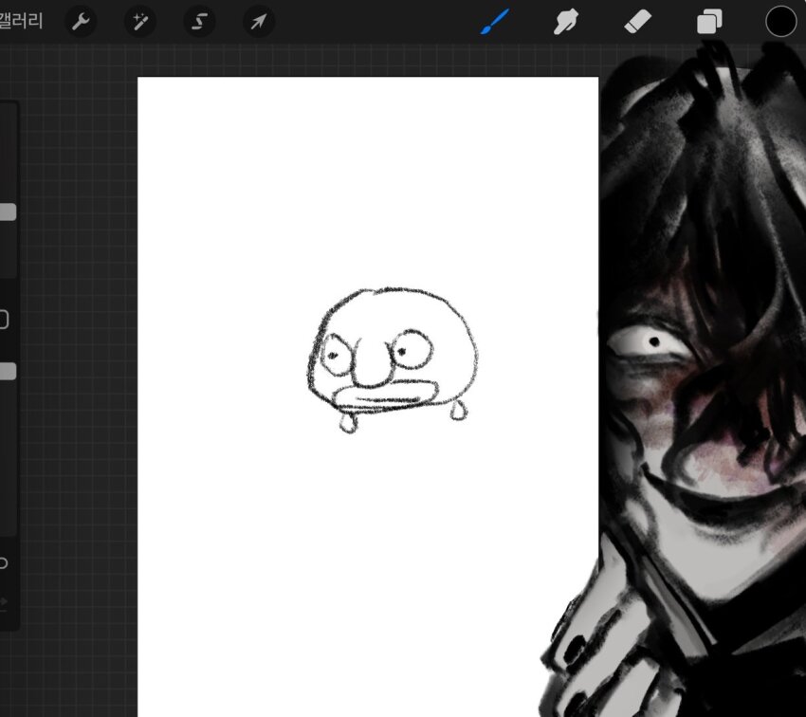806x717 pixels.
Task: Select the Transform arrow tool
Action: [x=257, y=21]
